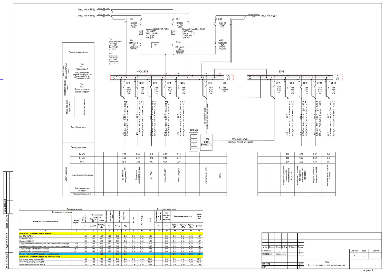Image resolution: width=385 pixels, height=272 pixels.
Task: Select the КМ3 contactor label
Action: click(221, 40)
